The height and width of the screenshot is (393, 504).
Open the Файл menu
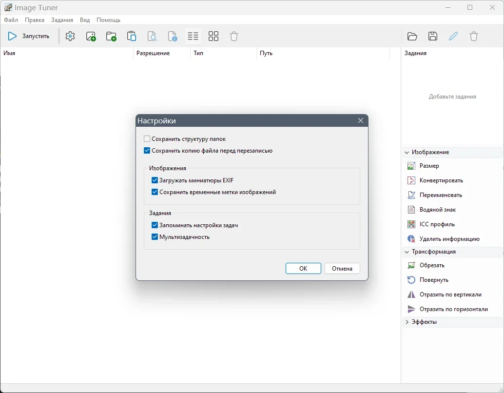tap(11, 20)
